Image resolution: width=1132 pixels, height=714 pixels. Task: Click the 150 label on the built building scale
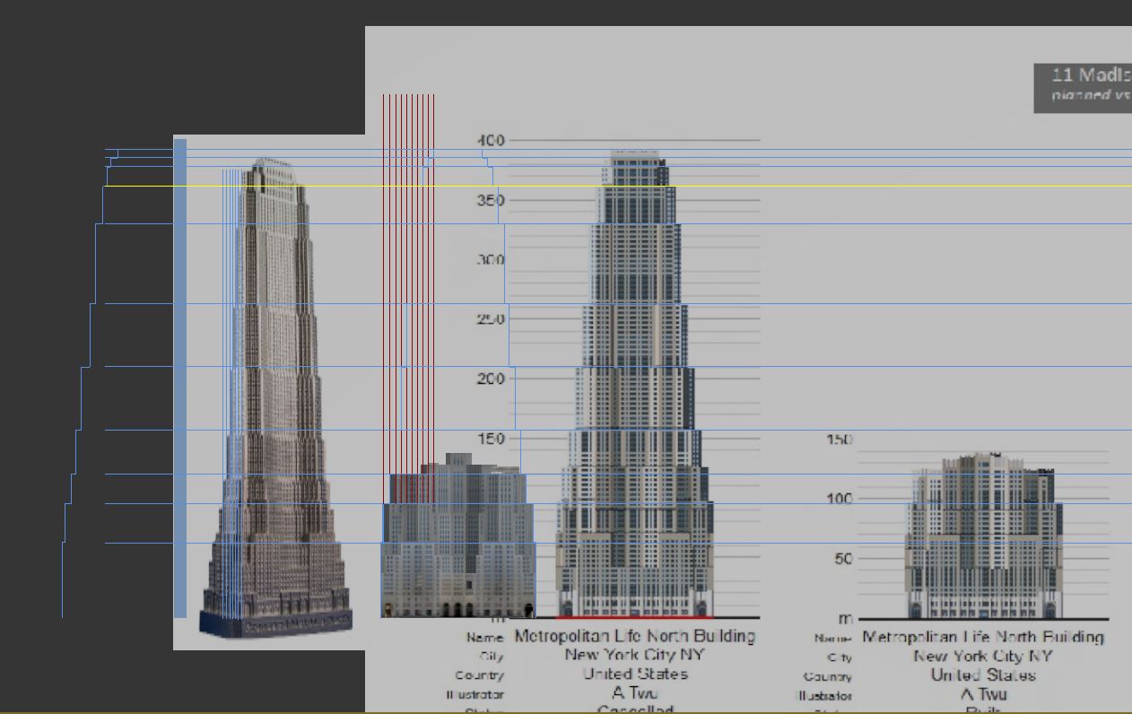(840, 440)
